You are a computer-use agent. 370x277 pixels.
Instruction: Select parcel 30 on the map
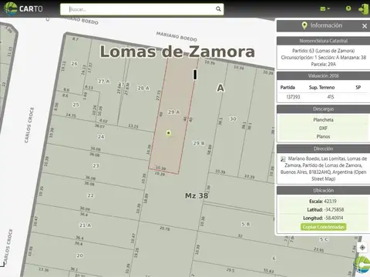coord(233,118)
